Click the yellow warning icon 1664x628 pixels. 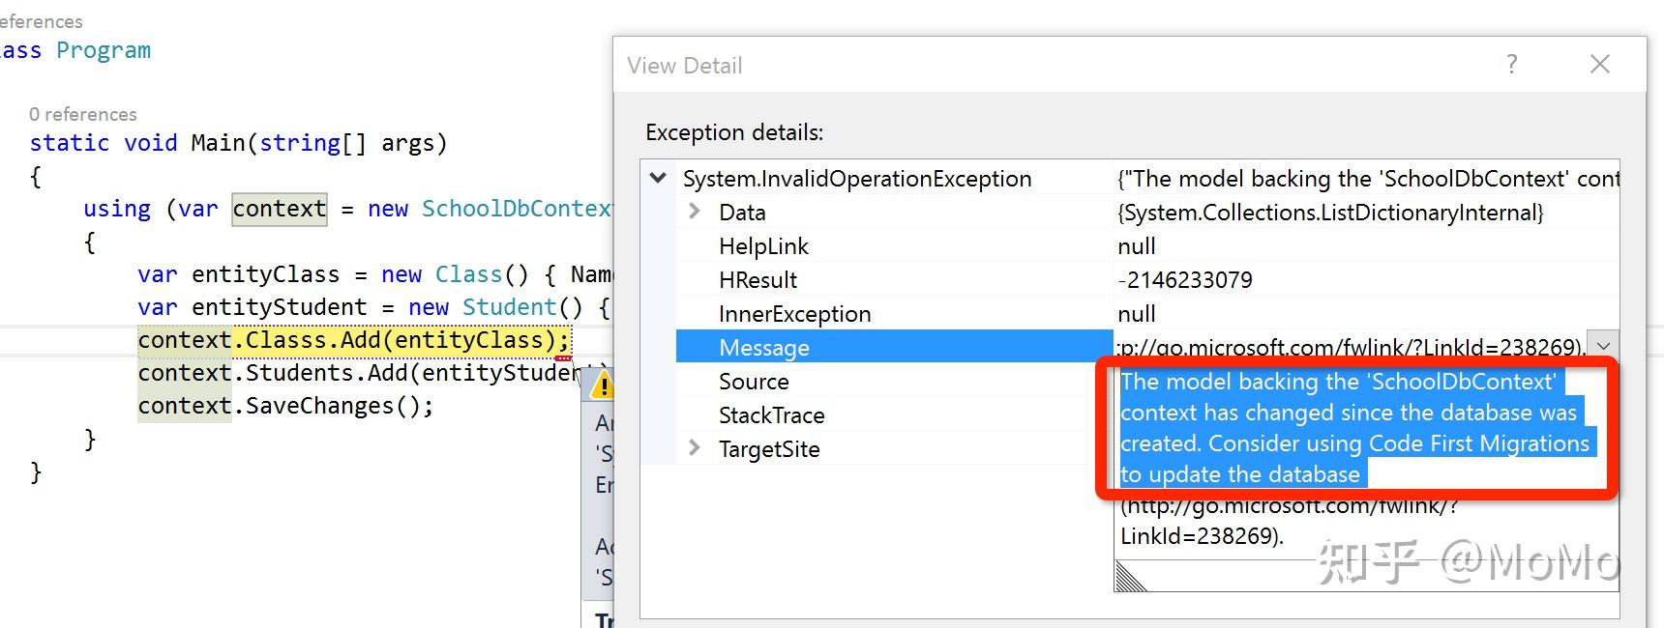pyautogui.click(x=603, y=386)
